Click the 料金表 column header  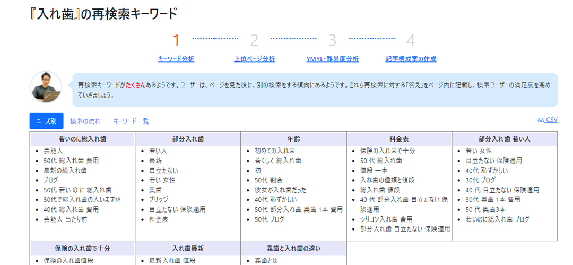[399, 139]
